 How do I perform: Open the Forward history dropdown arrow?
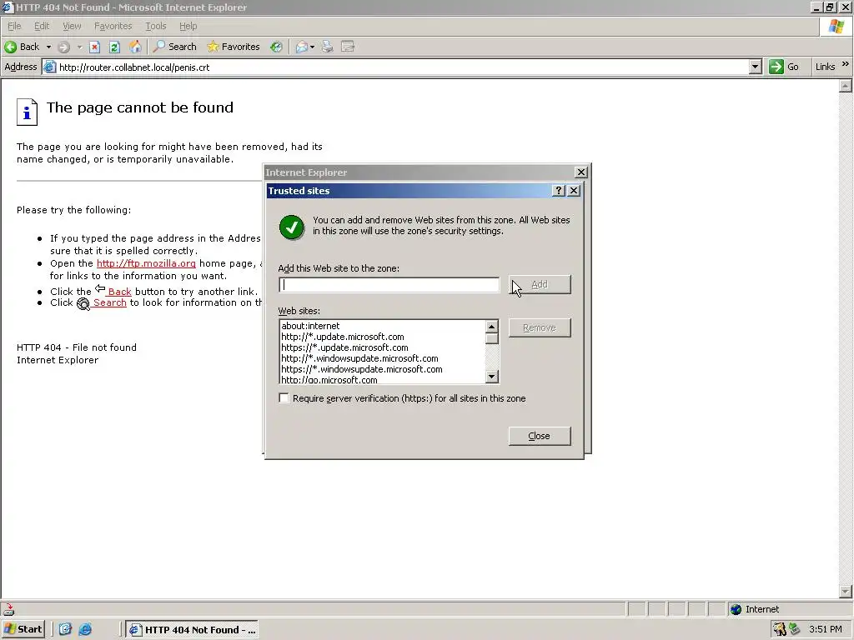[79, 47]
